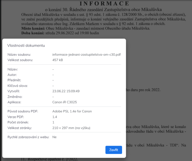This screenshot has height=161, width=192.
Task: Click the file size value 457 kB
Action: pos(58,60)
